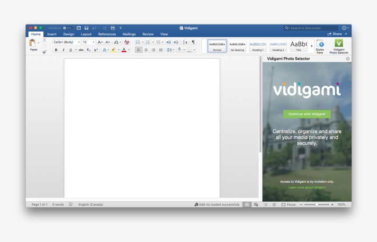The image size is (377, 242).
Task: Click the feedback smiley icon
Action: [x=344, y=28]
